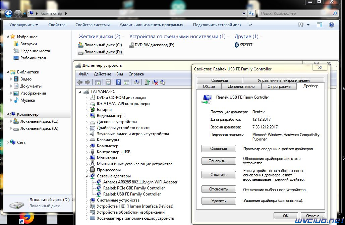Click Back arrow in Device Manager toolbar
345x225 pixels.
tap(80, 82)
